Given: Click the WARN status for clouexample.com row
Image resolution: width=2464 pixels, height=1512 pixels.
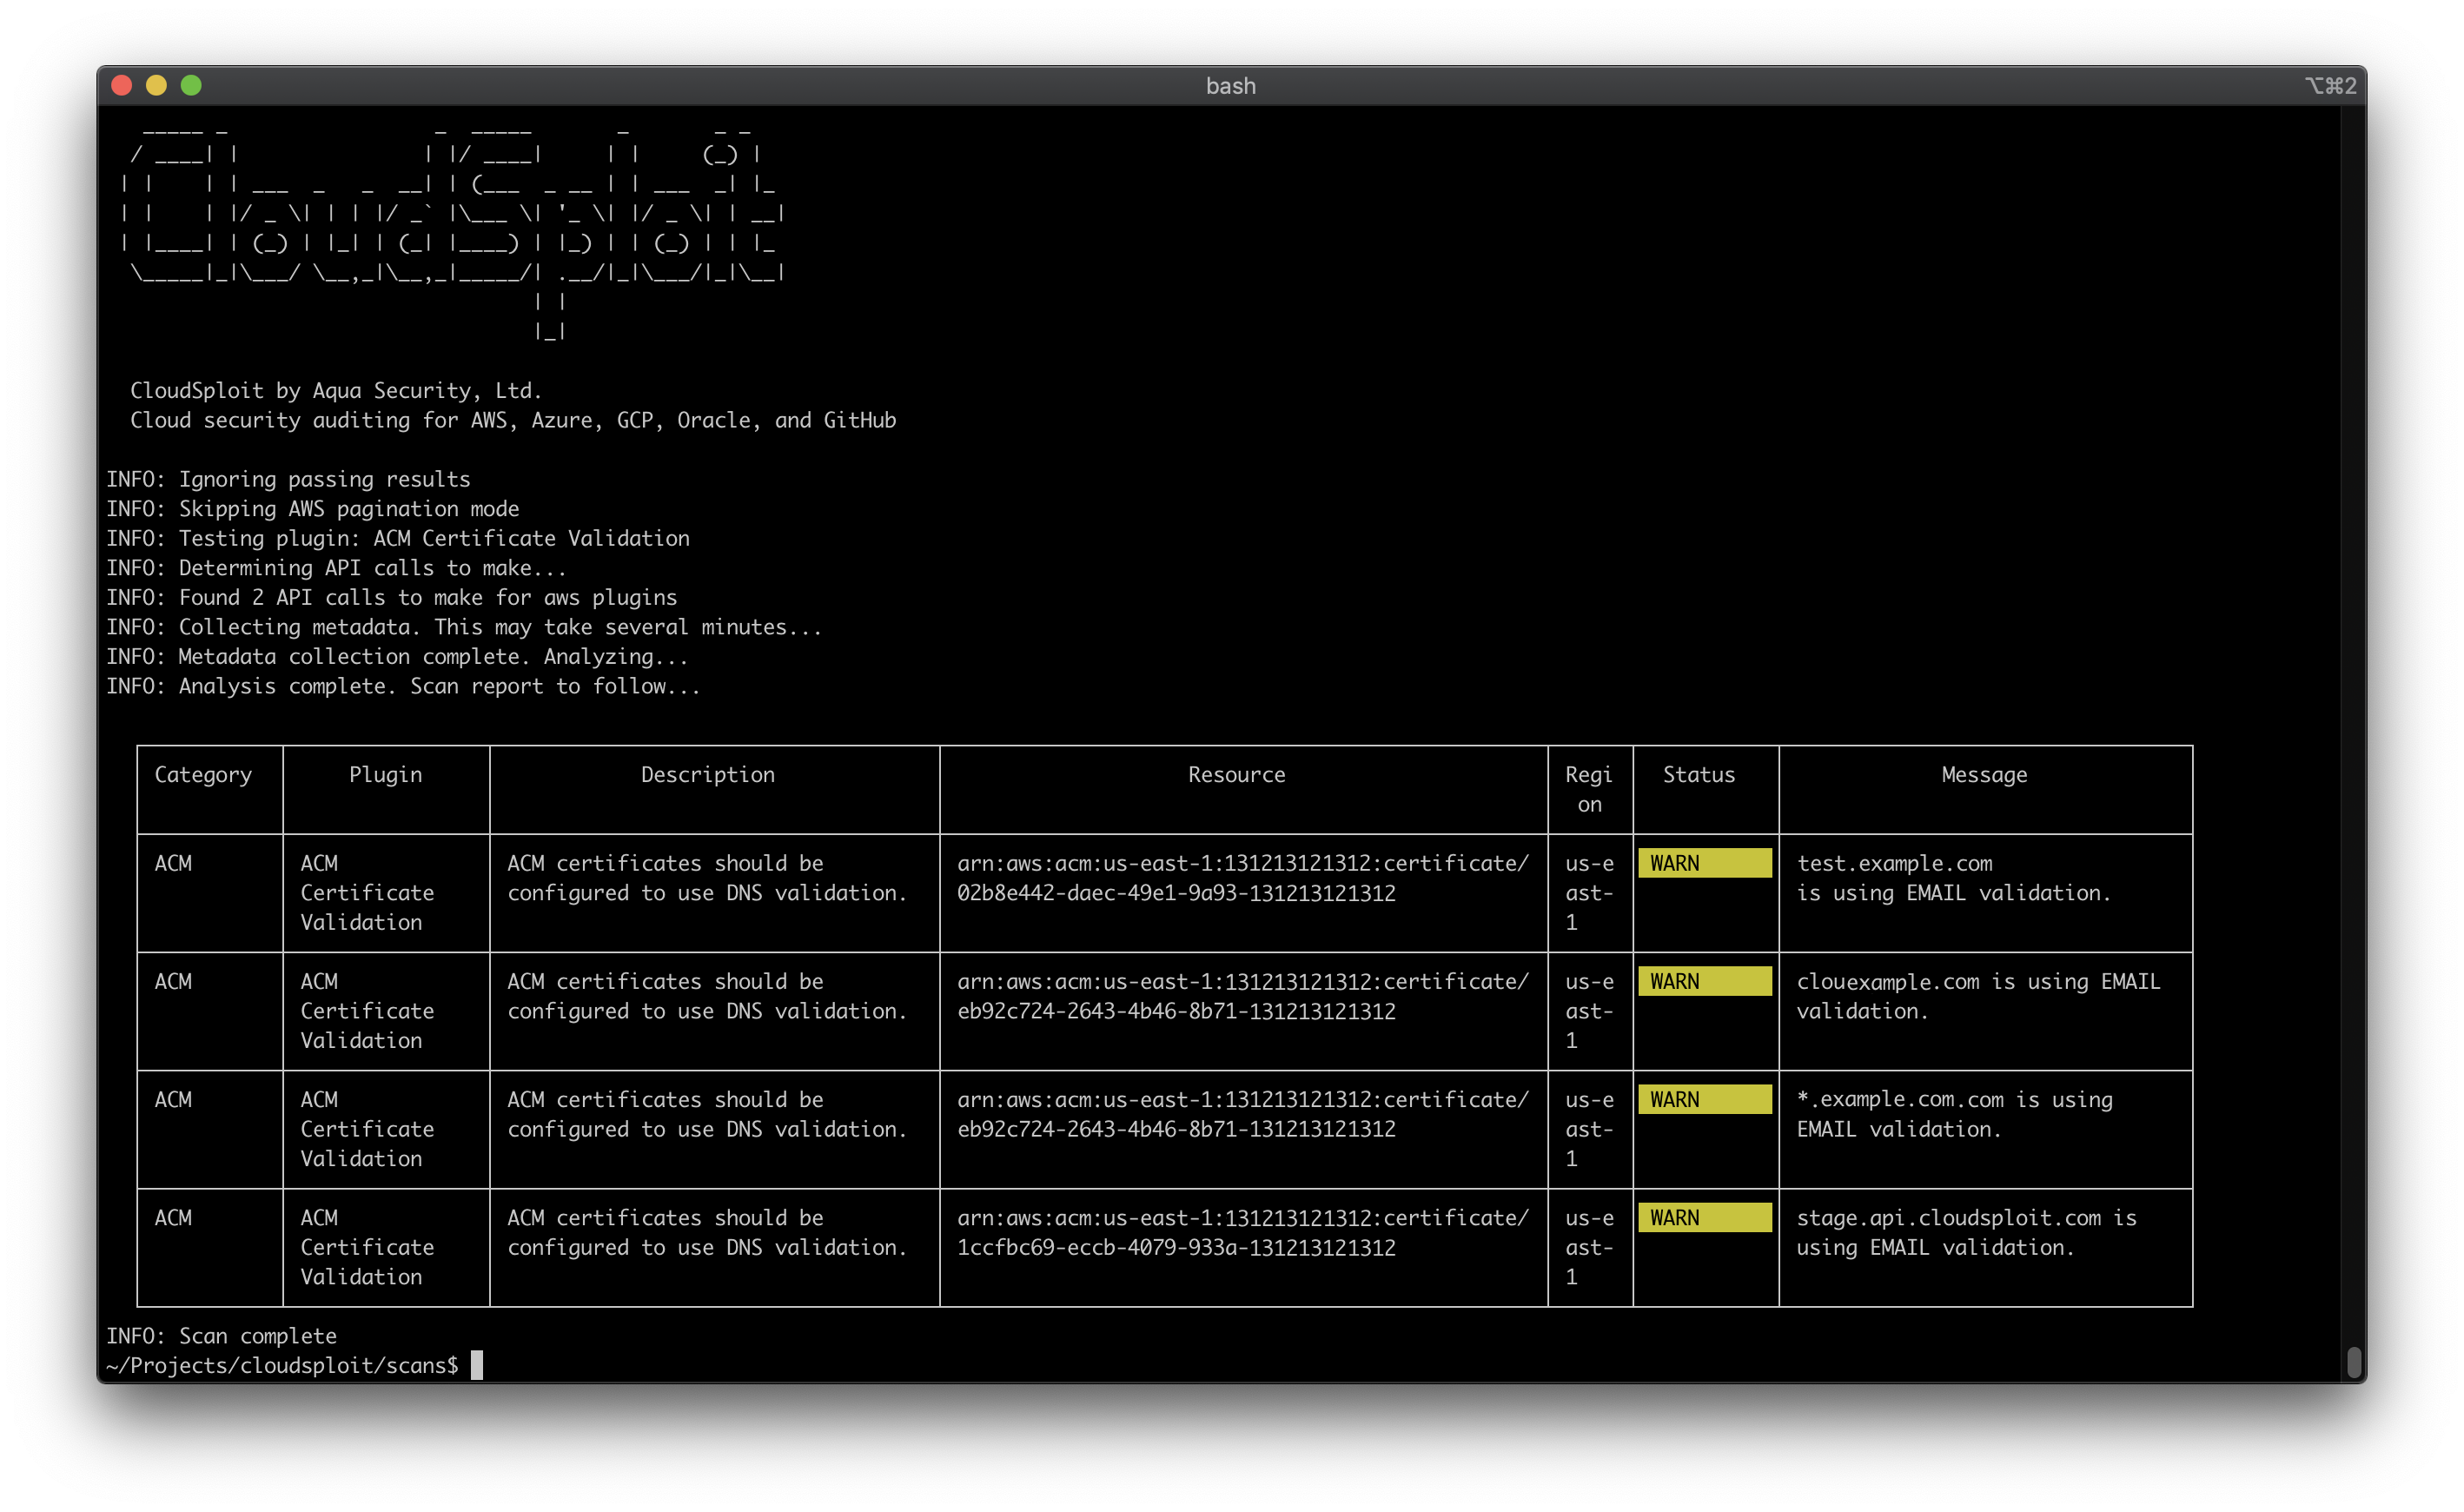Looking at the screenshot, I should click(x=1704, y=981).
